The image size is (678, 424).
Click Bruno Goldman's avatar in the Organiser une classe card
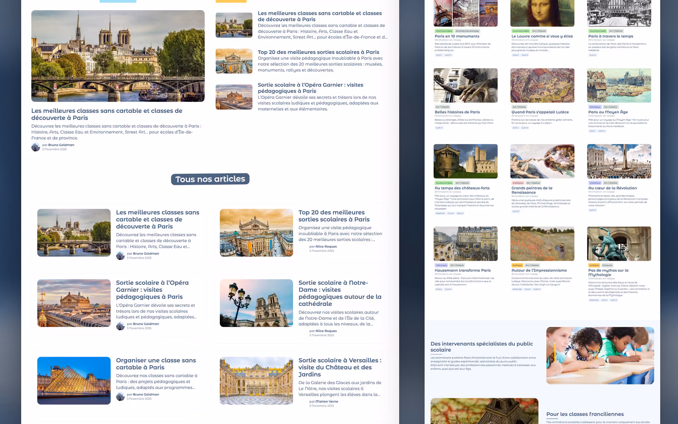[x=120, y=397]
